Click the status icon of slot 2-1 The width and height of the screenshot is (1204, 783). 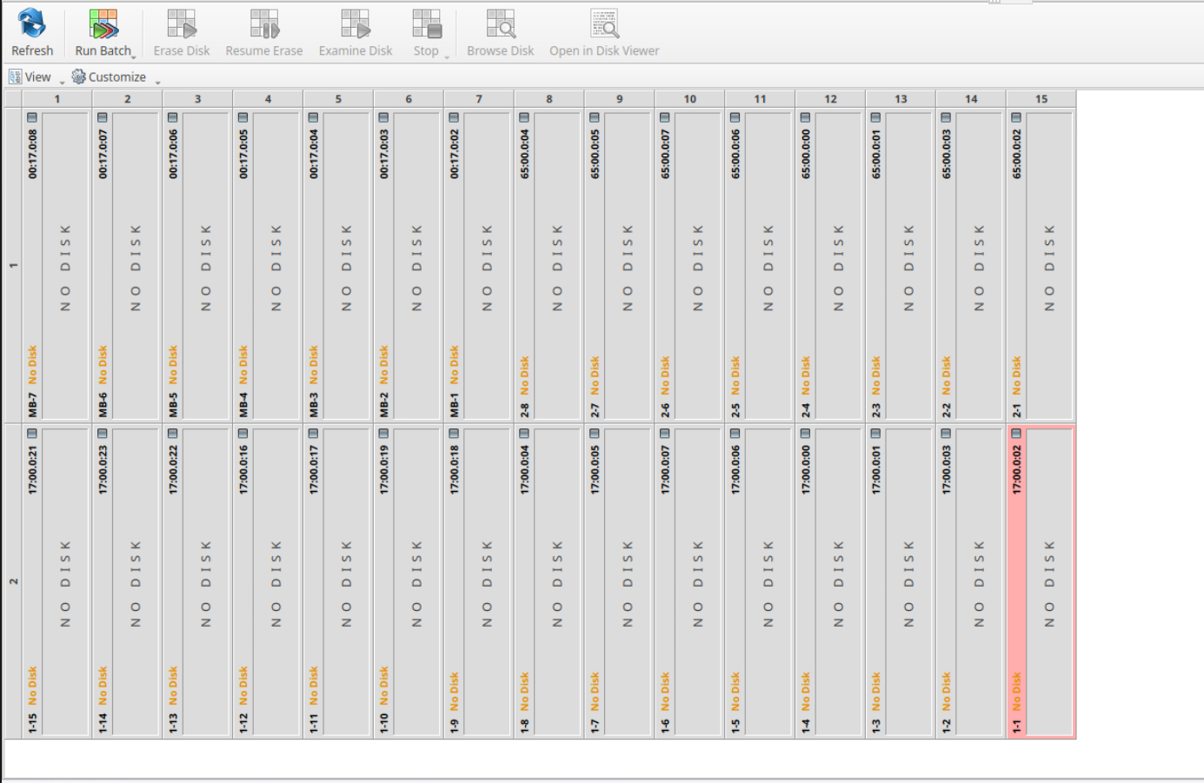click(x=1016, y=117)
